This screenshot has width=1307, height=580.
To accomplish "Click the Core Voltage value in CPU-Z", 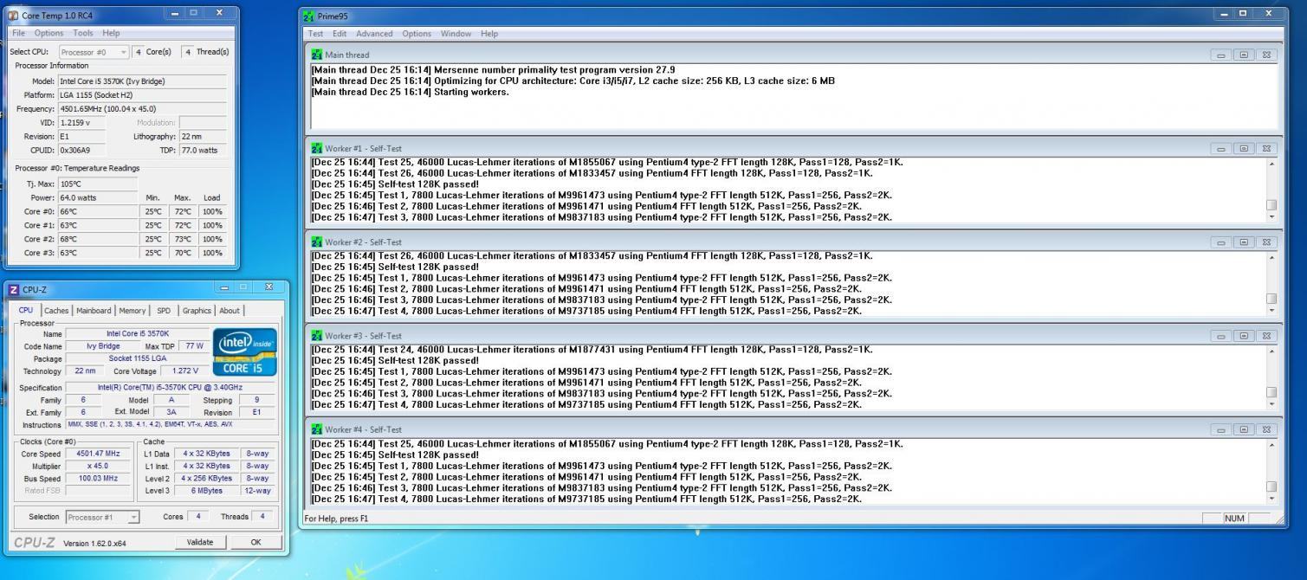I will point(185,371).
